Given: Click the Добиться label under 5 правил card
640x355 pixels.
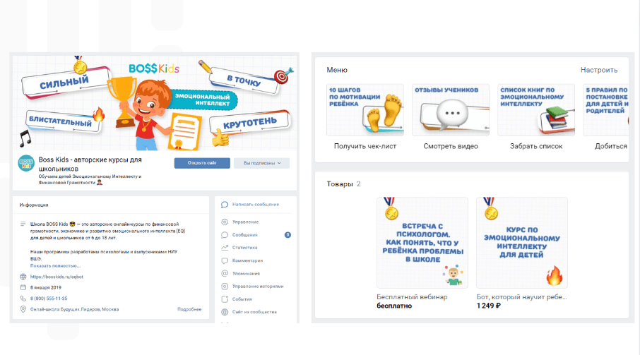Looking at the screenshot, I should (x=611, y=146).
